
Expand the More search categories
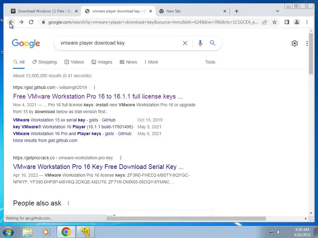click(x=151, y=62)
